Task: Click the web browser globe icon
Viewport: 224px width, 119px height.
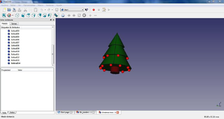Action: point(63,15)
